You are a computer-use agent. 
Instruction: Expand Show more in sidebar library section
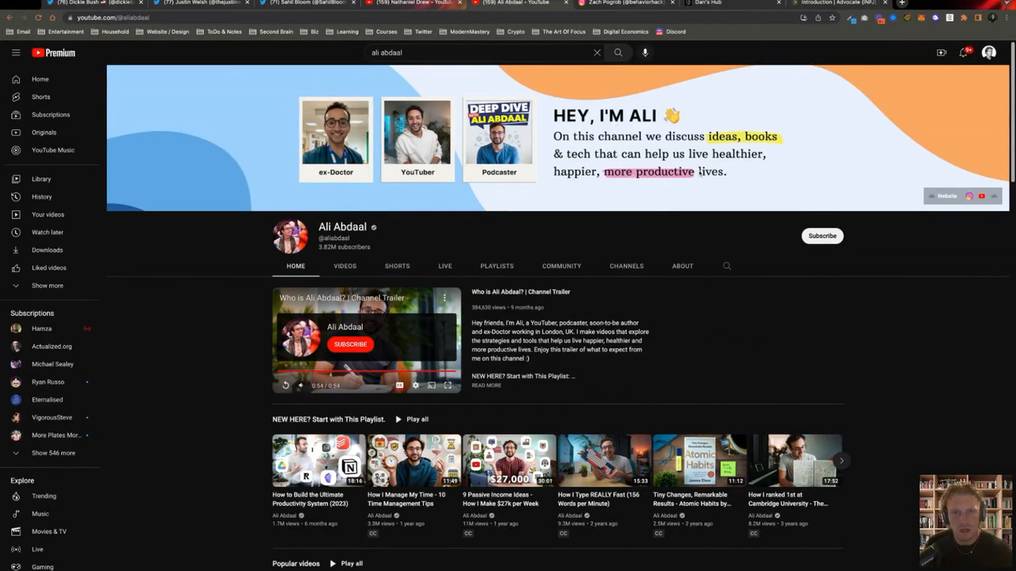click(x=47, y=285)
